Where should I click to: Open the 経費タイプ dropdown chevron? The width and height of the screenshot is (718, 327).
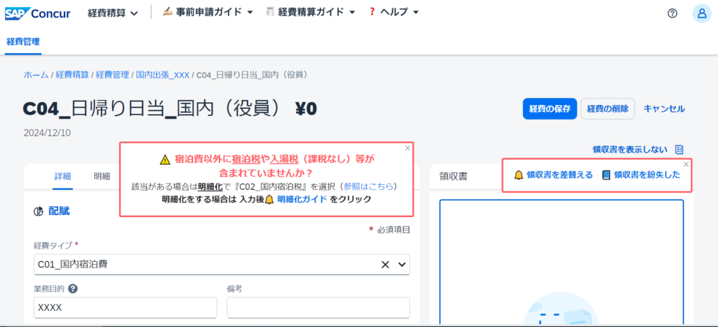point(402,264)
